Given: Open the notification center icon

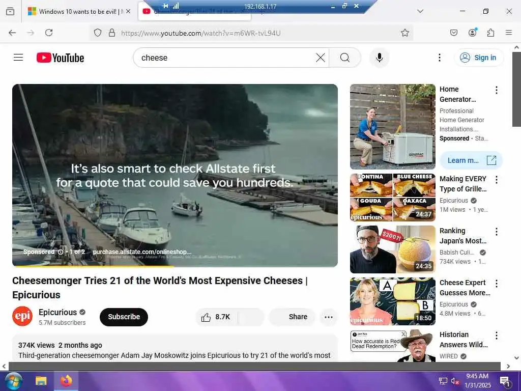Looking at the screenshot, I should [x=505, y=381].
